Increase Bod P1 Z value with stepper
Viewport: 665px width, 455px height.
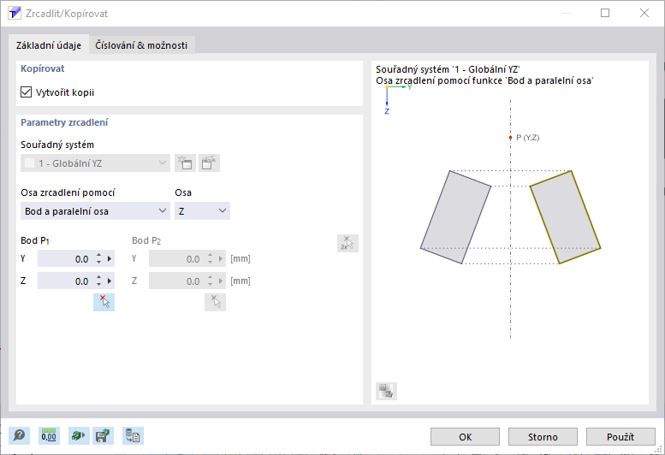tap(99, 277)
